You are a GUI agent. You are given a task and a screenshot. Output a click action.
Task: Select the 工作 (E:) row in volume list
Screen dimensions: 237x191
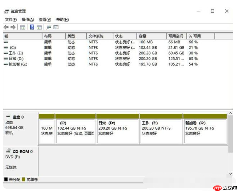16,53
